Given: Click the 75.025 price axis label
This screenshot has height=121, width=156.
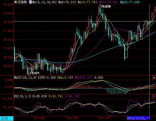Looking at the screenshot, I should click(8, 57).
